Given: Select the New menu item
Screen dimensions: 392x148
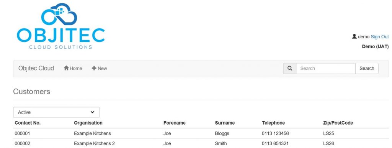Looking at the screenshot, I should click(x=99, y=68).
